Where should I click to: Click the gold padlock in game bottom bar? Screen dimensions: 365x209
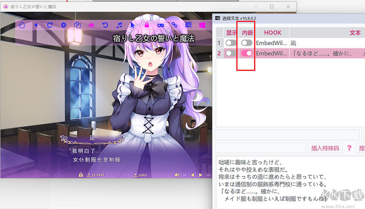pos(81,175)
